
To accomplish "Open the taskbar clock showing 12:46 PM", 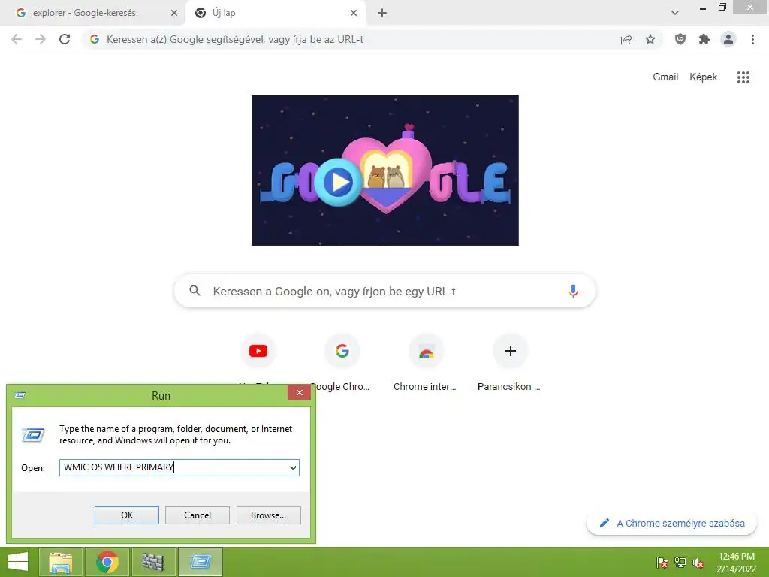I will [736, 563].
